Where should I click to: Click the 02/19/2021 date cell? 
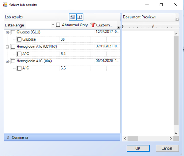pyautogui.click(x=107, y=46)
